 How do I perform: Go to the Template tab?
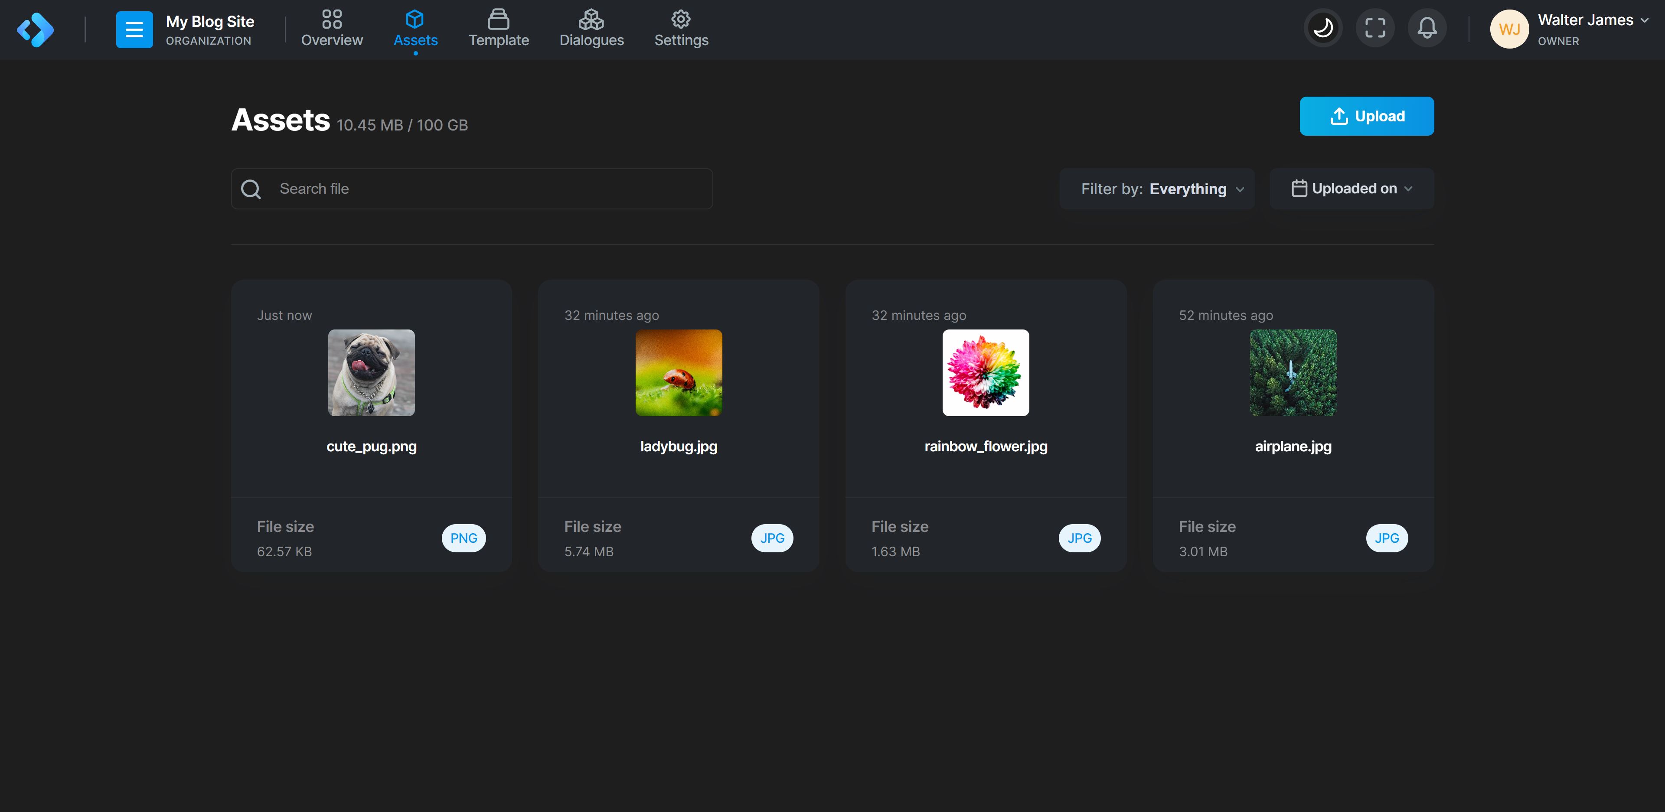498,29
